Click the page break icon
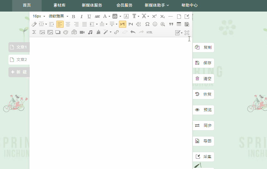This screenshot has height=169, width=267. pyautogui.click(x=138, y=24)
